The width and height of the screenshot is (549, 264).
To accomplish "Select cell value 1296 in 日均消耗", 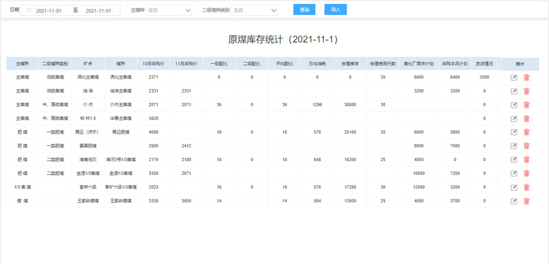I will (318, 104).
